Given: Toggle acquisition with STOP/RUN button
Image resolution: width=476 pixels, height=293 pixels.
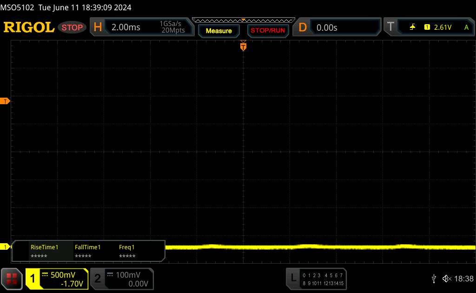Looking at the screenshot, I should (x=268, y=31).
